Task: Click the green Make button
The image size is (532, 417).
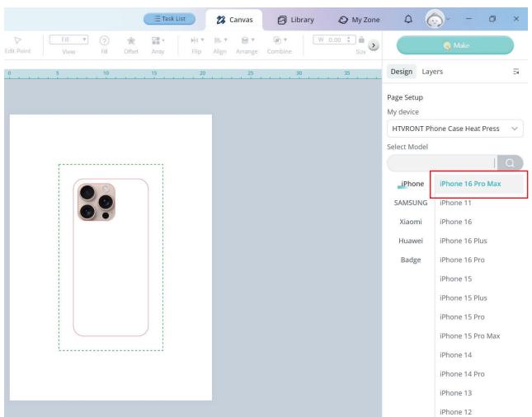Action: [454, 45]
